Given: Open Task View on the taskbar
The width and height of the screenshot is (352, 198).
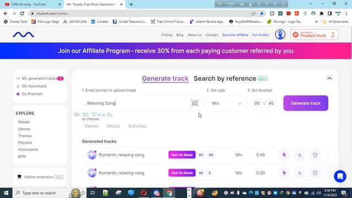Looking at the screenshot, I should pos(92,193).
